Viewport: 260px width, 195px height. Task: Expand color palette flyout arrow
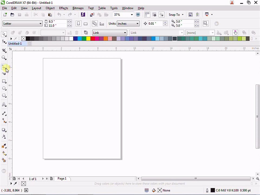pos(11,39)
